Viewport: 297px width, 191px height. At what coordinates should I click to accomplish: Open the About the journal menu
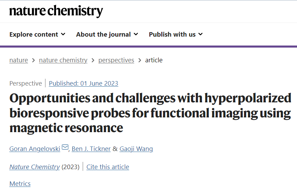(107, 34)
